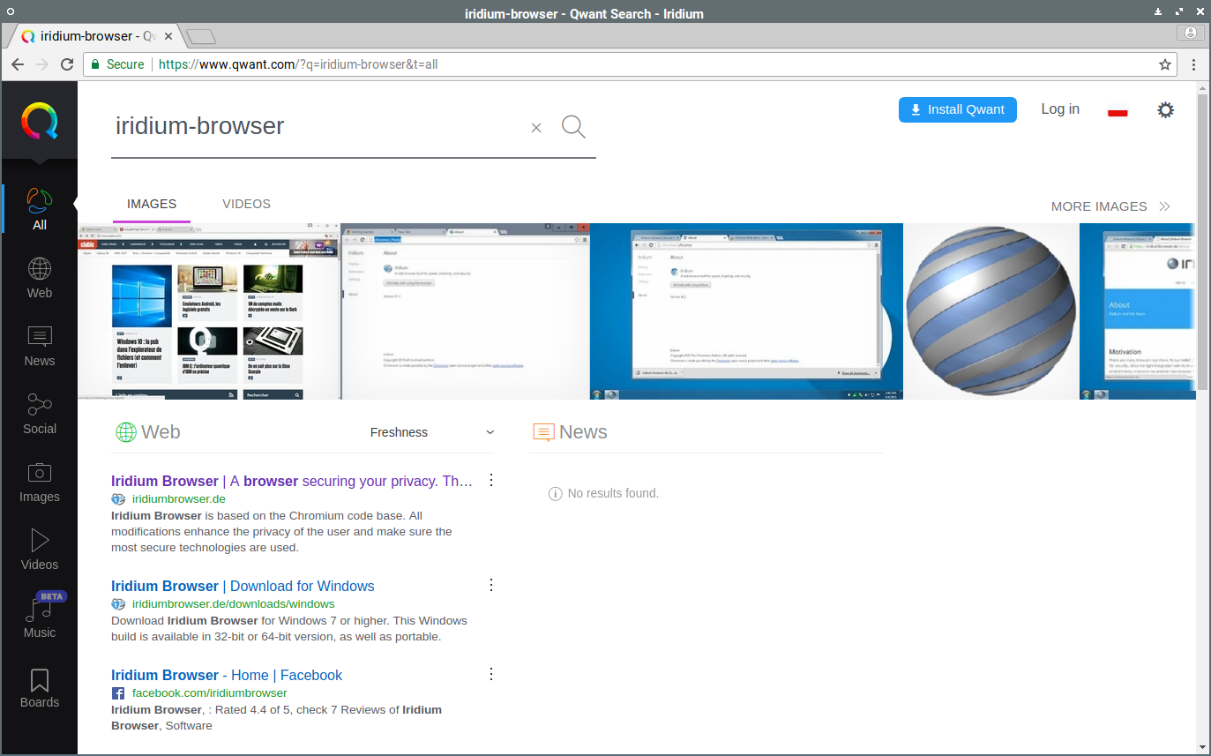The width and height of the screenshot is (1211, 756).
Task: Open the Boards section
Action: click(40, 686)
